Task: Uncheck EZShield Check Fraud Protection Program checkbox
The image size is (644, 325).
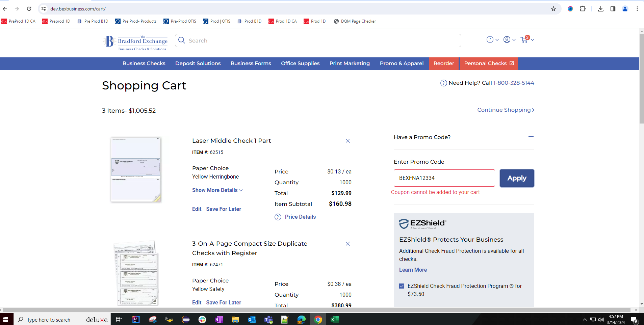Action: coord(402,286)
